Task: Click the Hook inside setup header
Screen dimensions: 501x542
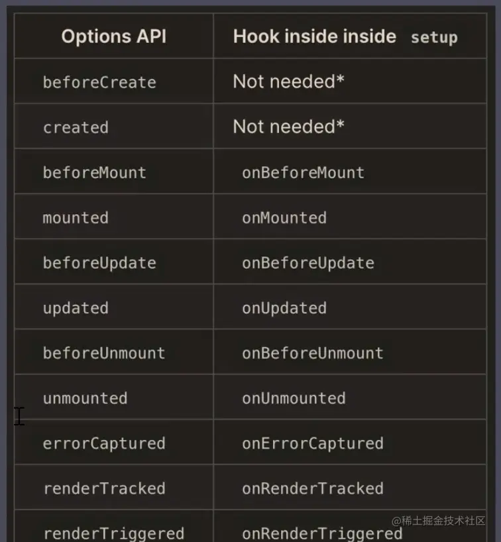Action: coord(345,36)
